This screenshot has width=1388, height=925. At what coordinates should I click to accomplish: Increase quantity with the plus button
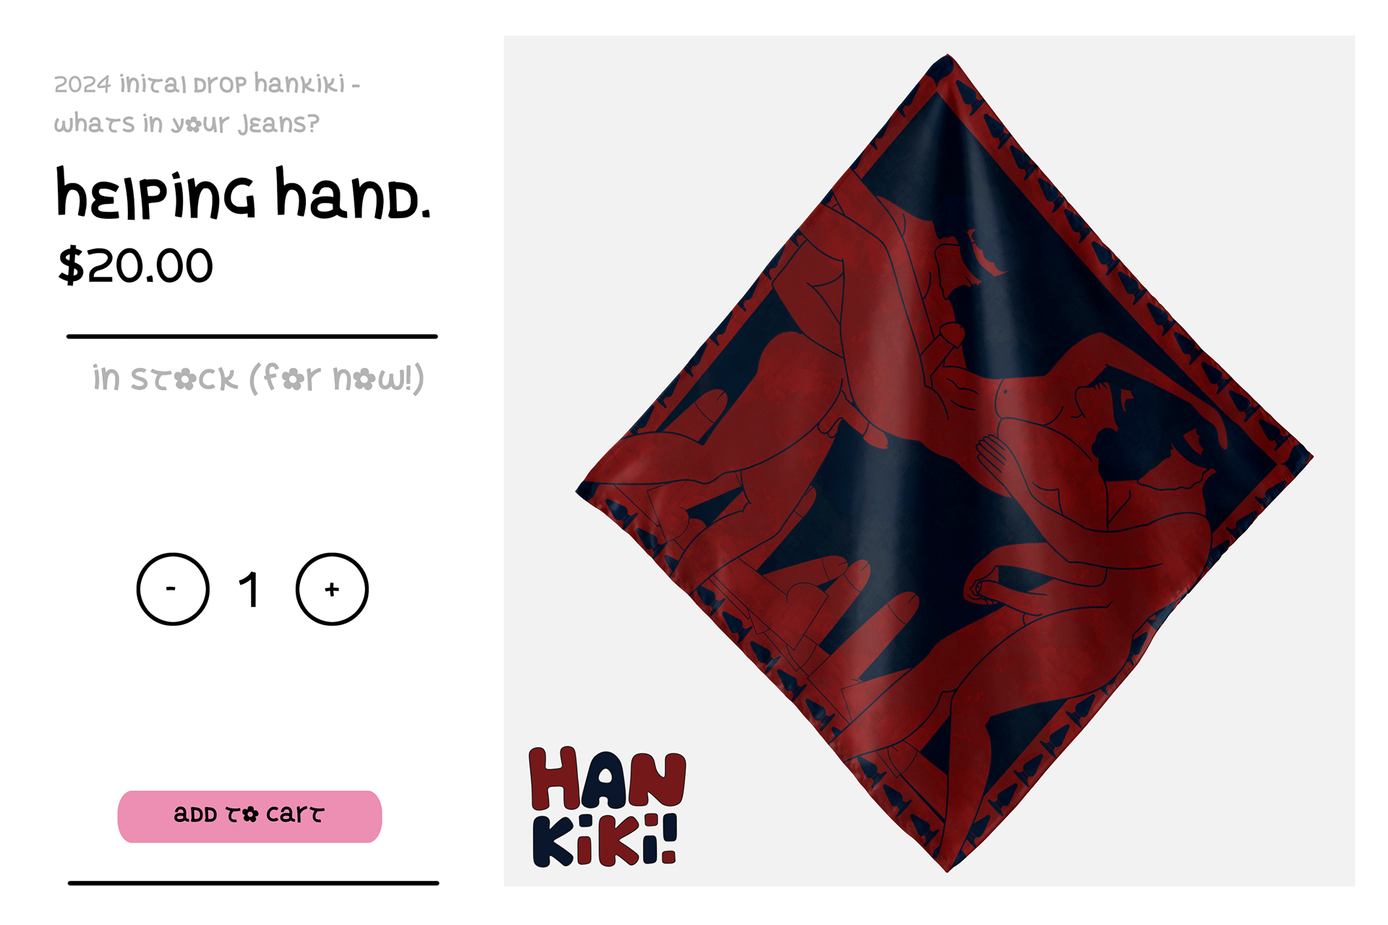coord(332,589)
